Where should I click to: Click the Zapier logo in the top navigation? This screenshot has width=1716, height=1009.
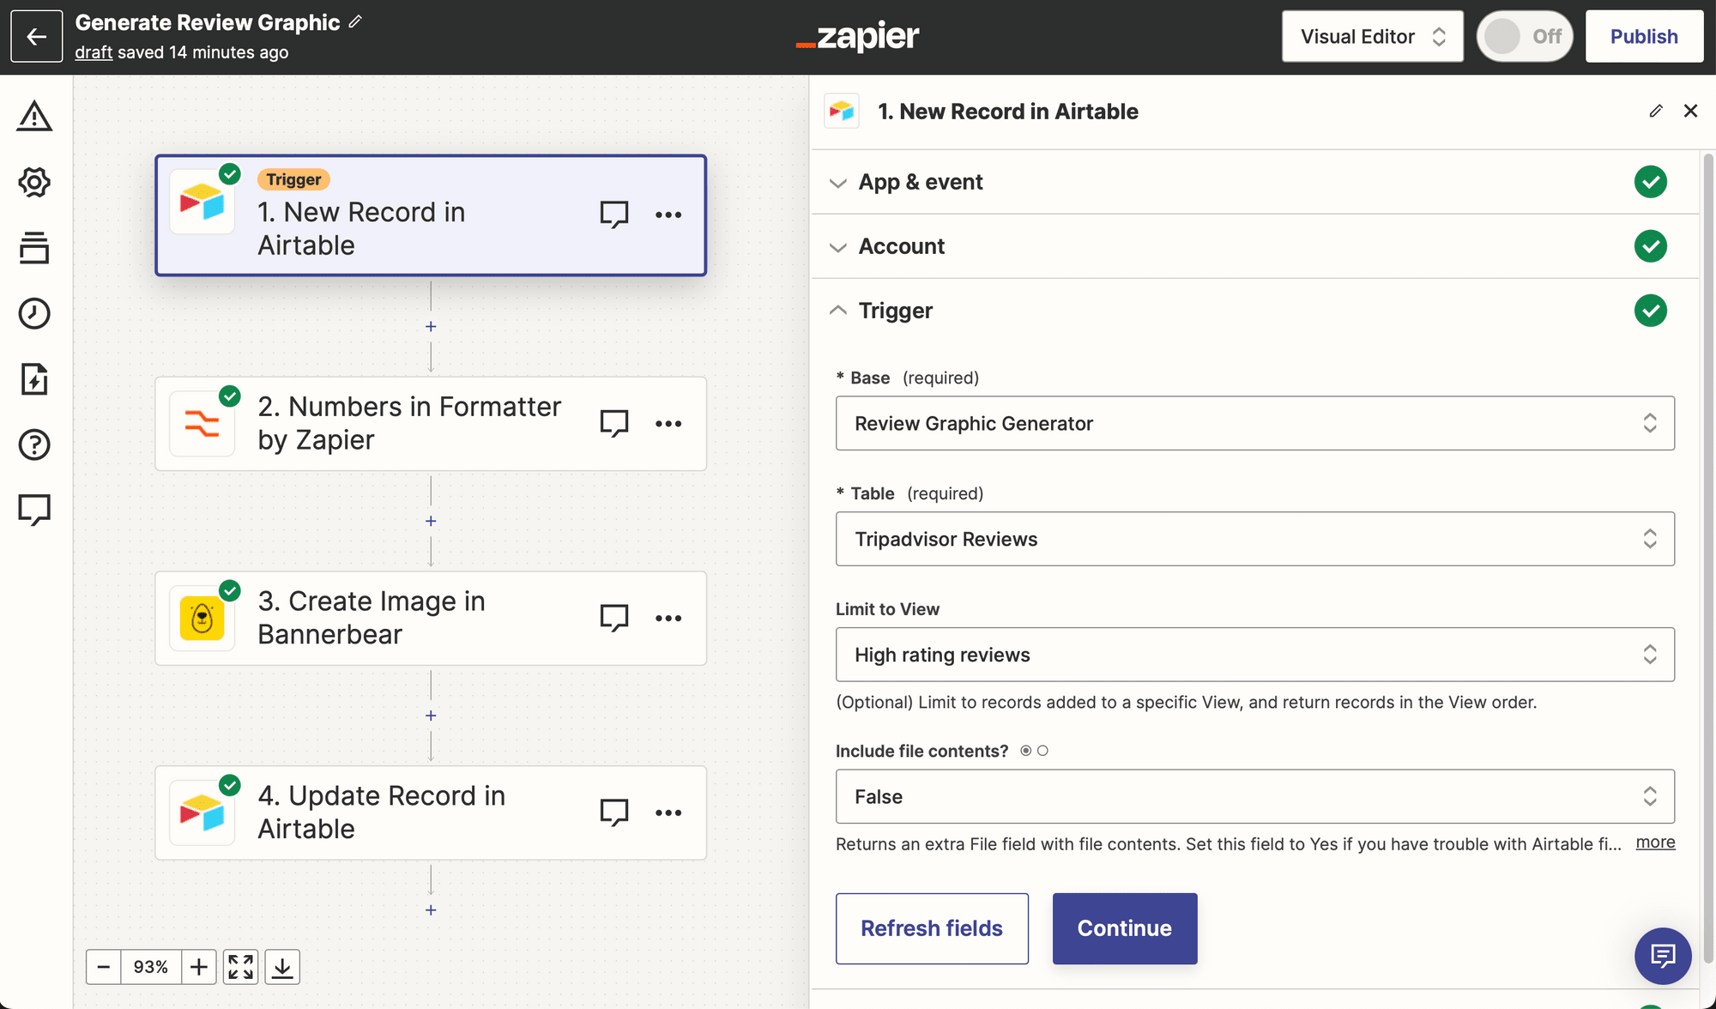857,36
